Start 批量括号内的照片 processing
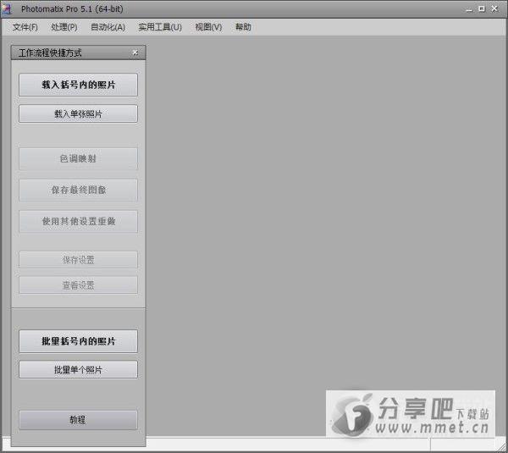This screenshot has height=453, width=508. tap(78, 341)
